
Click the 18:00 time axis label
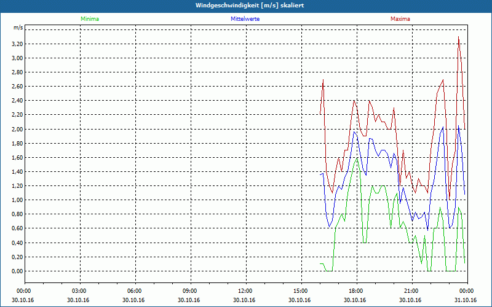[x=357, y=291]
